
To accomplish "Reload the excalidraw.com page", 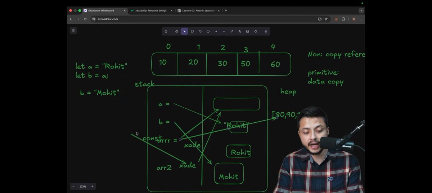I will [85, 19].
